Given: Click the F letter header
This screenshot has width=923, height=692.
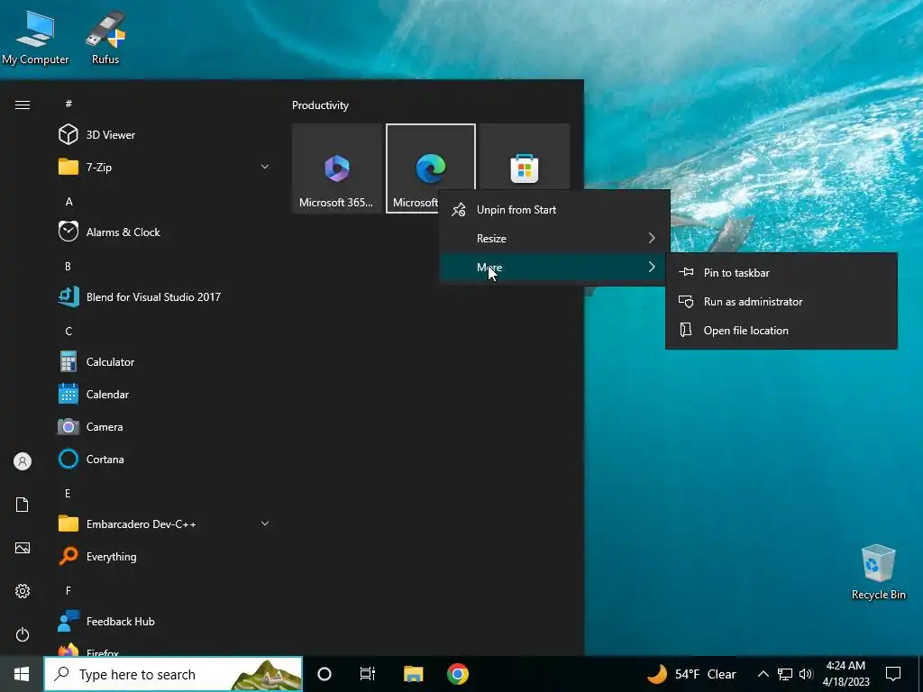Looking at the screenshot, I should tap(69, 590).
